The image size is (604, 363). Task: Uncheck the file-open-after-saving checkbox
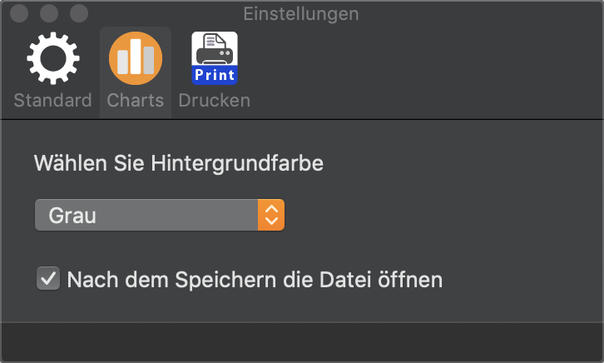coord(48,278)
